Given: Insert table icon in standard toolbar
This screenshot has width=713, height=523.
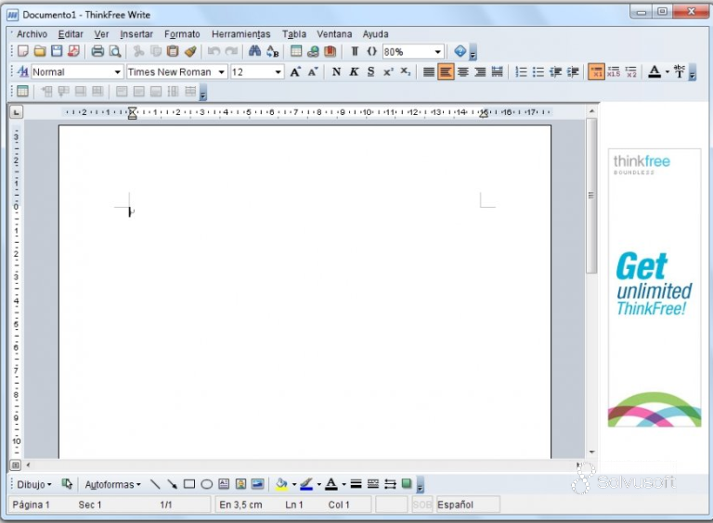Looking at the screenshot, I should click(x=296, y=51).
